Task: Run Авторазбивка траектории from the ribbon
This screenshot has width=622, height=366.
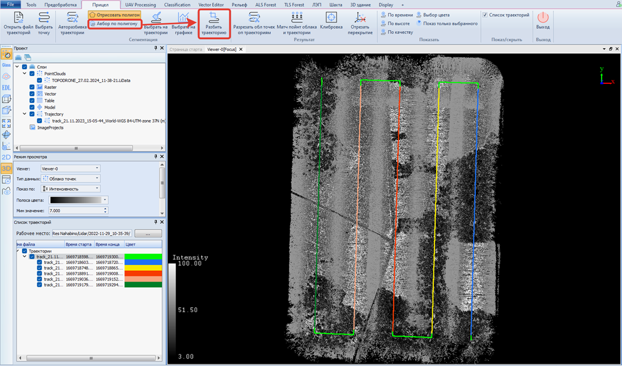Action: (x=72, y=23)
